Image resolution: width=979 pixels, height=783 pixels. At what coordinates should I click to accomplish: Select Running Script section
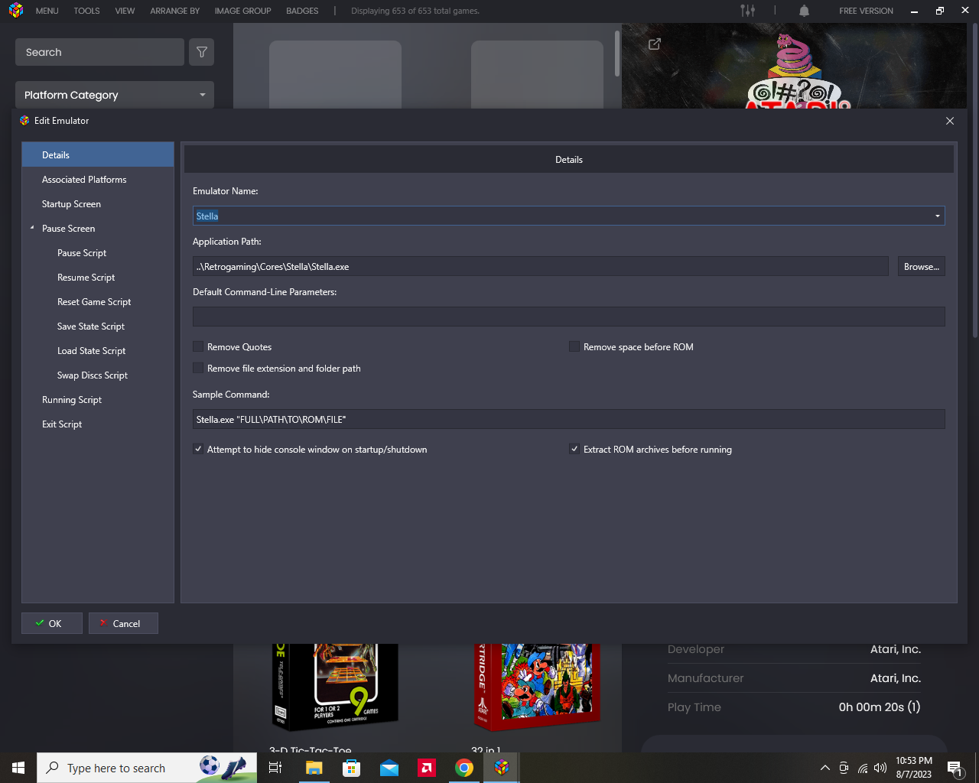point(98,399)
